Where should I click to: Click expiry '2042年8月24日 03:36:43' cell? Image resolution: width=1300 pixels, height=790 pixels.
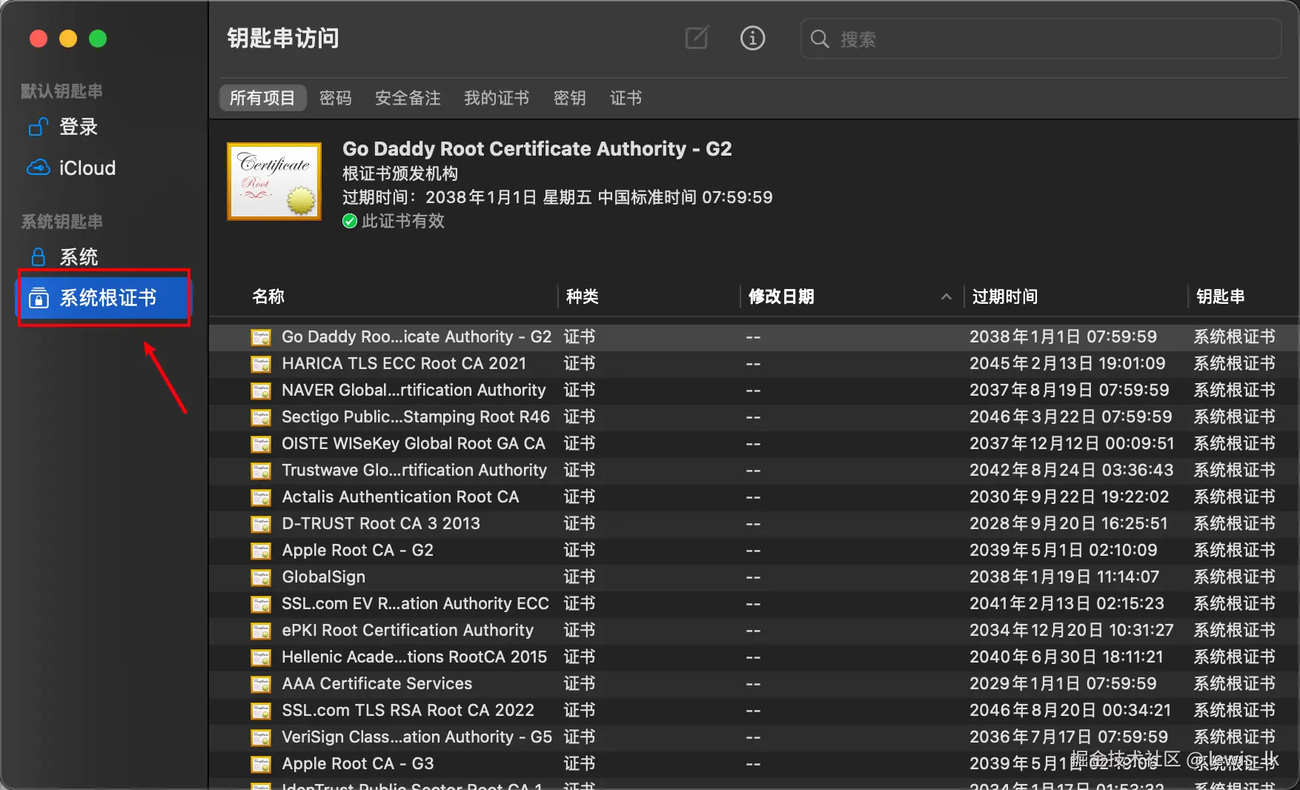1072,470
